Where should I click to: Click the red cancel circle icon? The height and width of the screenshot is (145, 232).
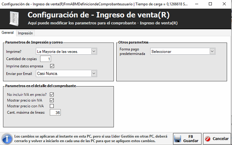point(208,139)
